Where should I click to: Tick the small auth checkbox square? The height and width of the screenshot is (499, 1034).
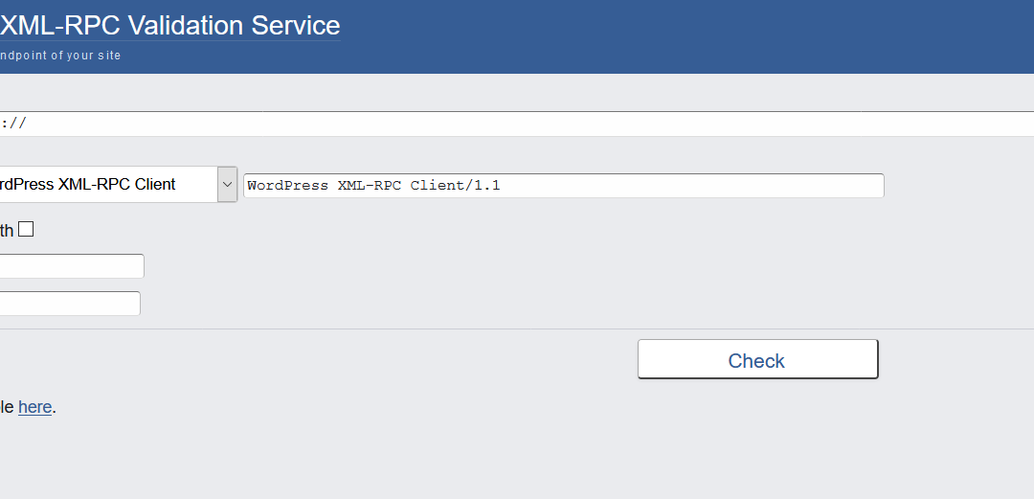[x=26, y=230]
